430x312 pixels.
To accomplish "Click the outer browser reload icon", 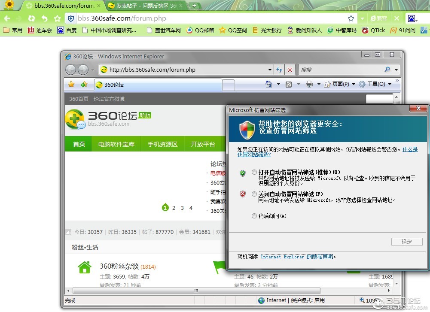I will (x=31, y=18).
